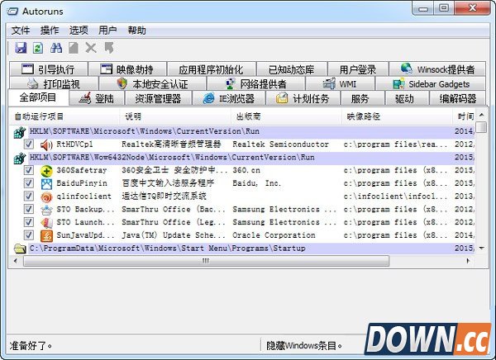Sort by 自动运行项目 column header

point(64,116)
